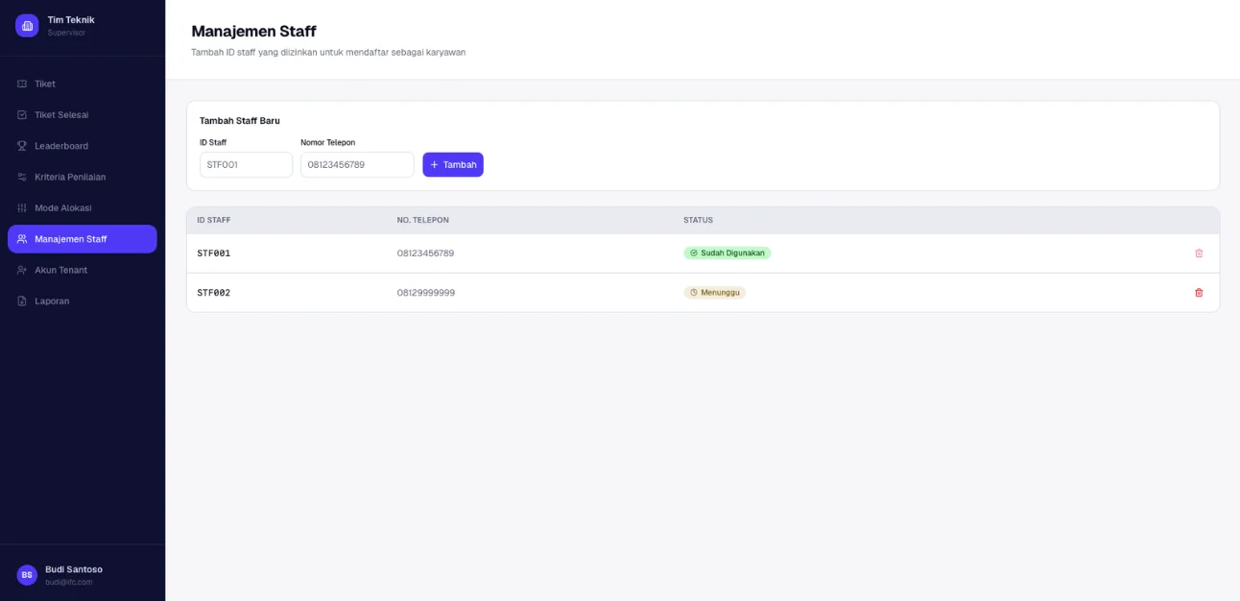Click the budi@ifc.com email text
This screenshot has height=601, width=1240.
pos(69,583)
